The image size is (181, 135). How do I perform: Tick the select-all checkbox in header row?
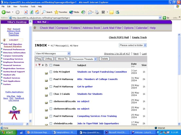point(51,65)
